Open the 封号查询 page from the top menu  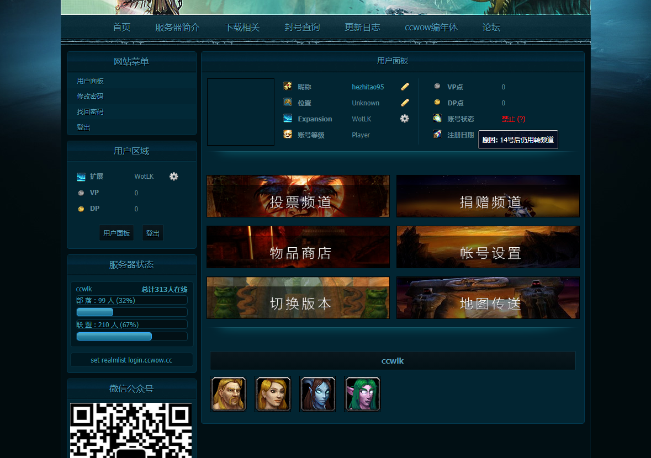301,27
